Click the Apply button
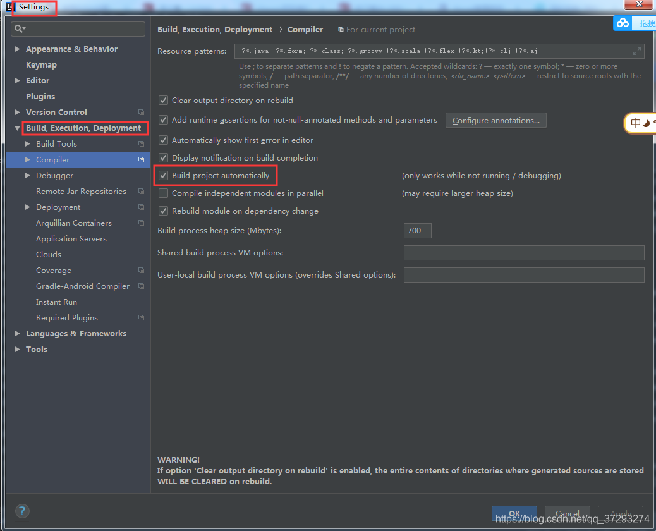 coord(621,513)
